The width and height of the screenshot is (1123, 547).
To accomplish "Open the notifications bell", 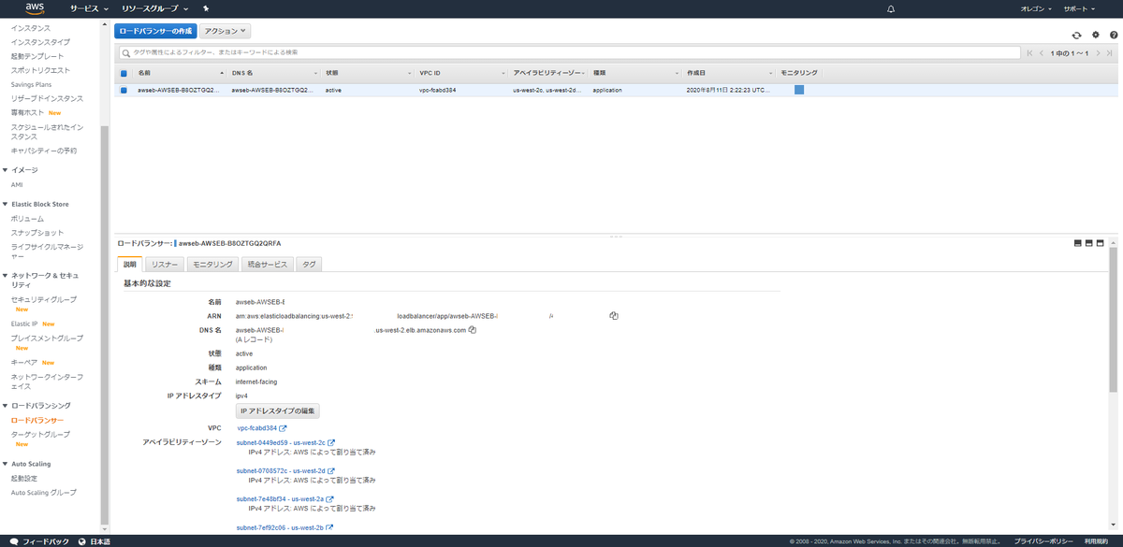I will [x=891, y=8].
